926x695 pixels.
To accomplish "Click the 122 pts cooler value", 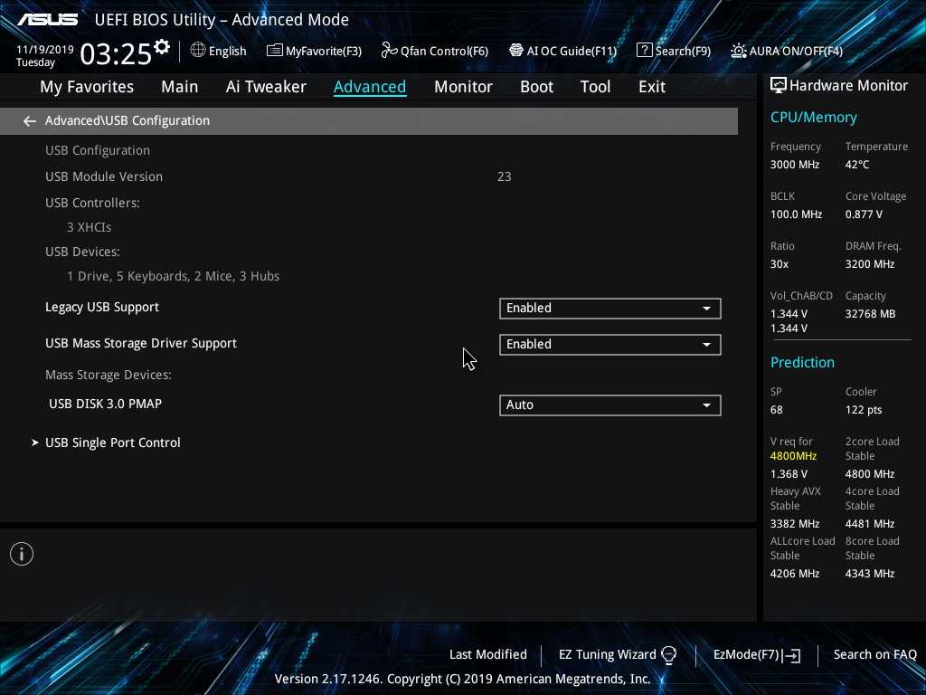I will click(x=864, y=410).
